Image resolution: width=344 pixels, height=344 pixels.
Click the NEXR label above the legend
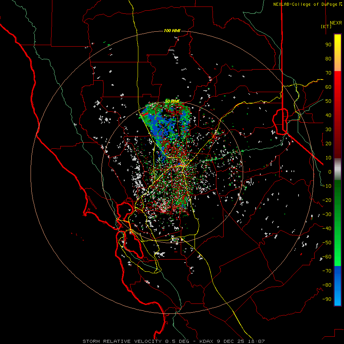pyautogui.click(x=336, y=23)
